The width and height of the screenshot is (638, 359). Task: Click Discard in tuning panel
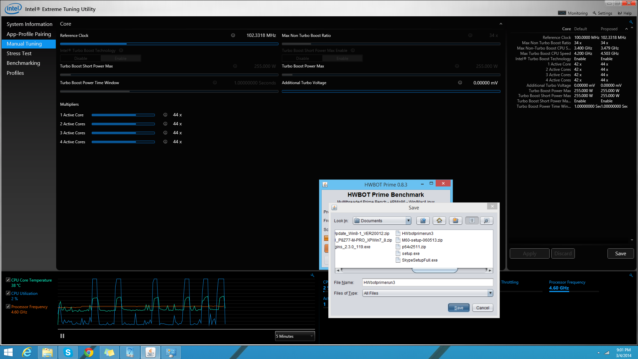[x=563, y=254]
